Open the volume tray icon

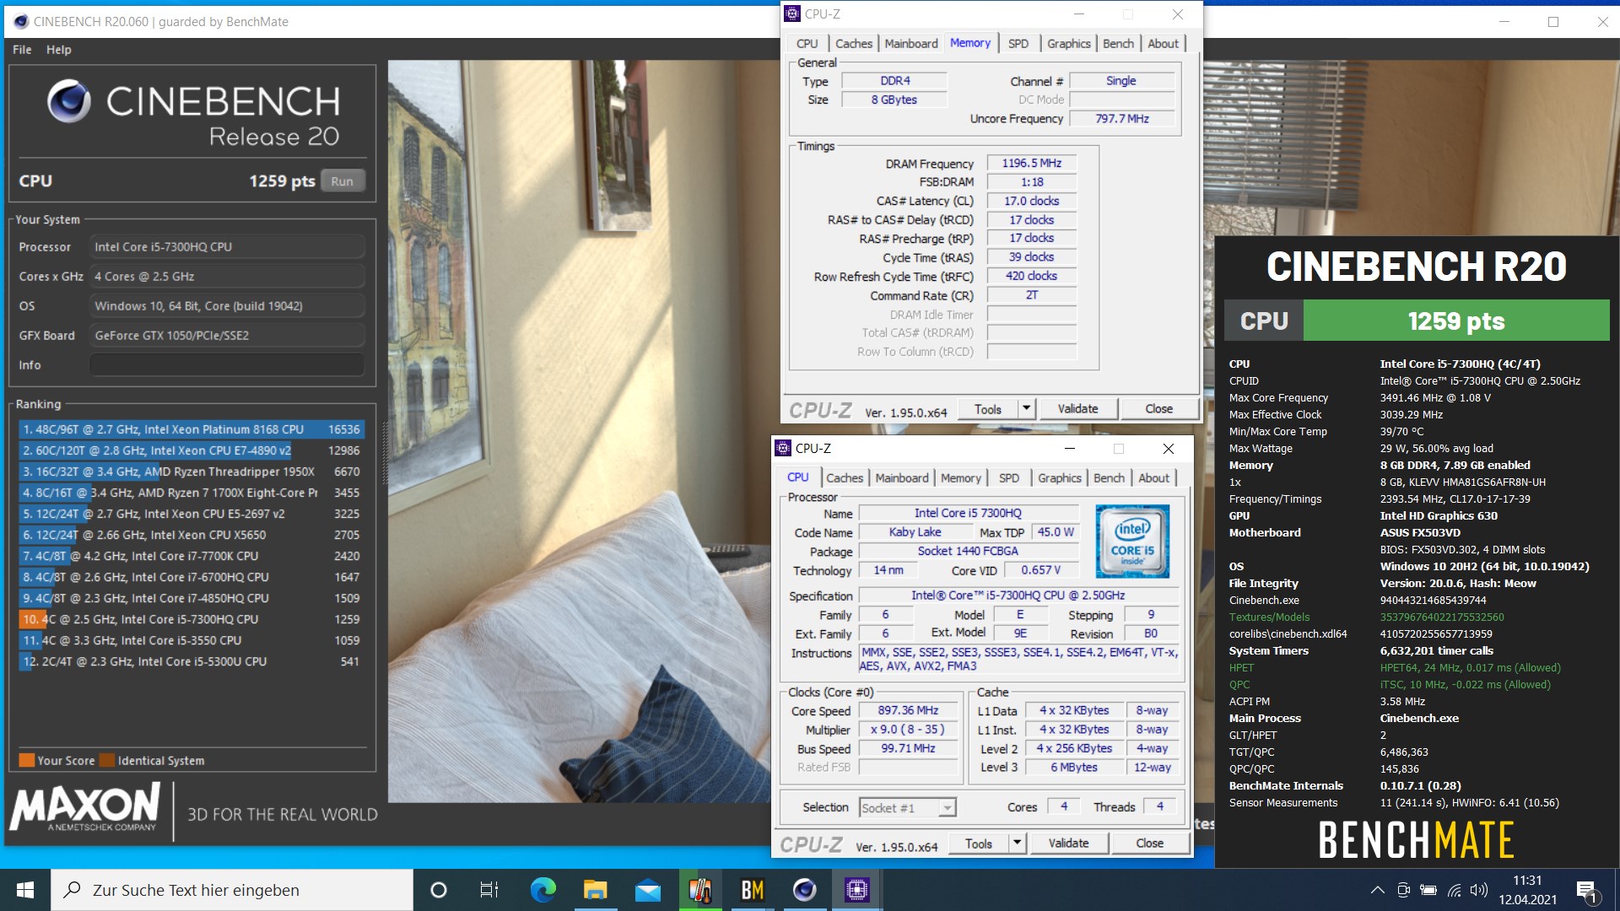point(1479,890)
